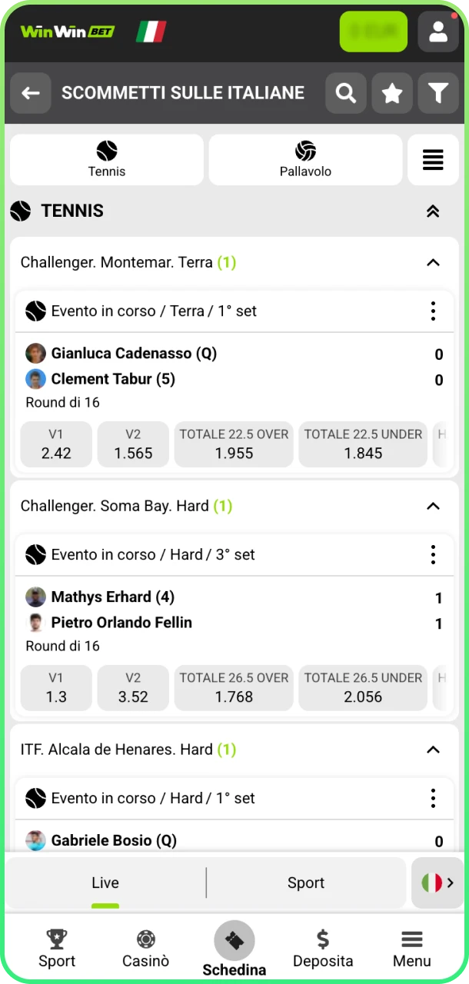Collapse the Challenger Montemar Terra section

[x=433, y=262]
